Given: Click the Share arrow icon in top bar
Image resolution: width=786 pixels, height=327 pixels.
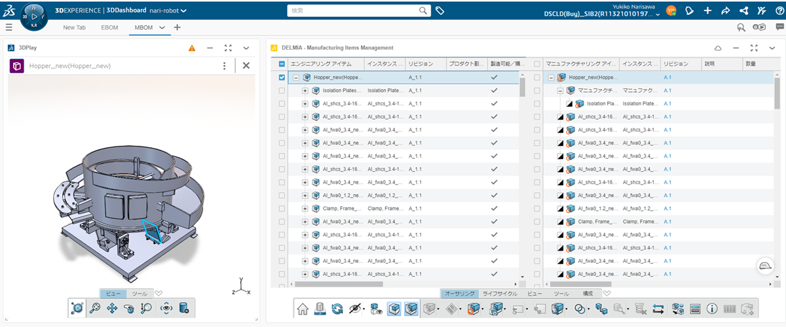Looking at the screenshot, I should tap(725, 10).
